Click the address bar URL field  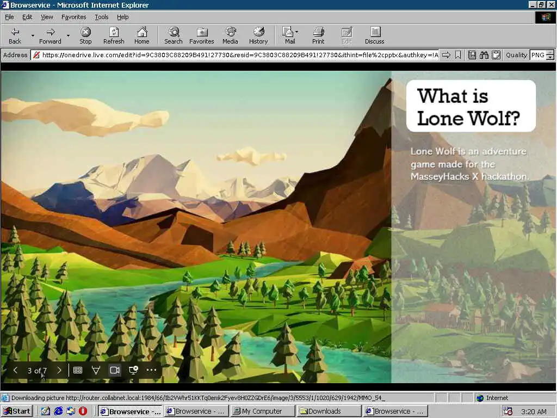(x=236, y=55)
